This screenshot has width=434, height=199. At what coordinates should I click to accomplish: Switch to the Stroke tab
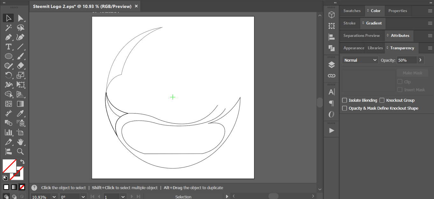(349, 23)
